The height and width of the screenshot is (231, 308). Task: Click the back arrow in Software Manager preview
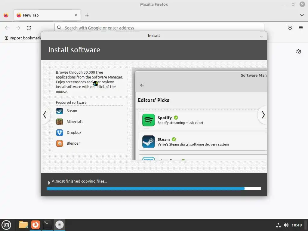(x=142, y=85)
